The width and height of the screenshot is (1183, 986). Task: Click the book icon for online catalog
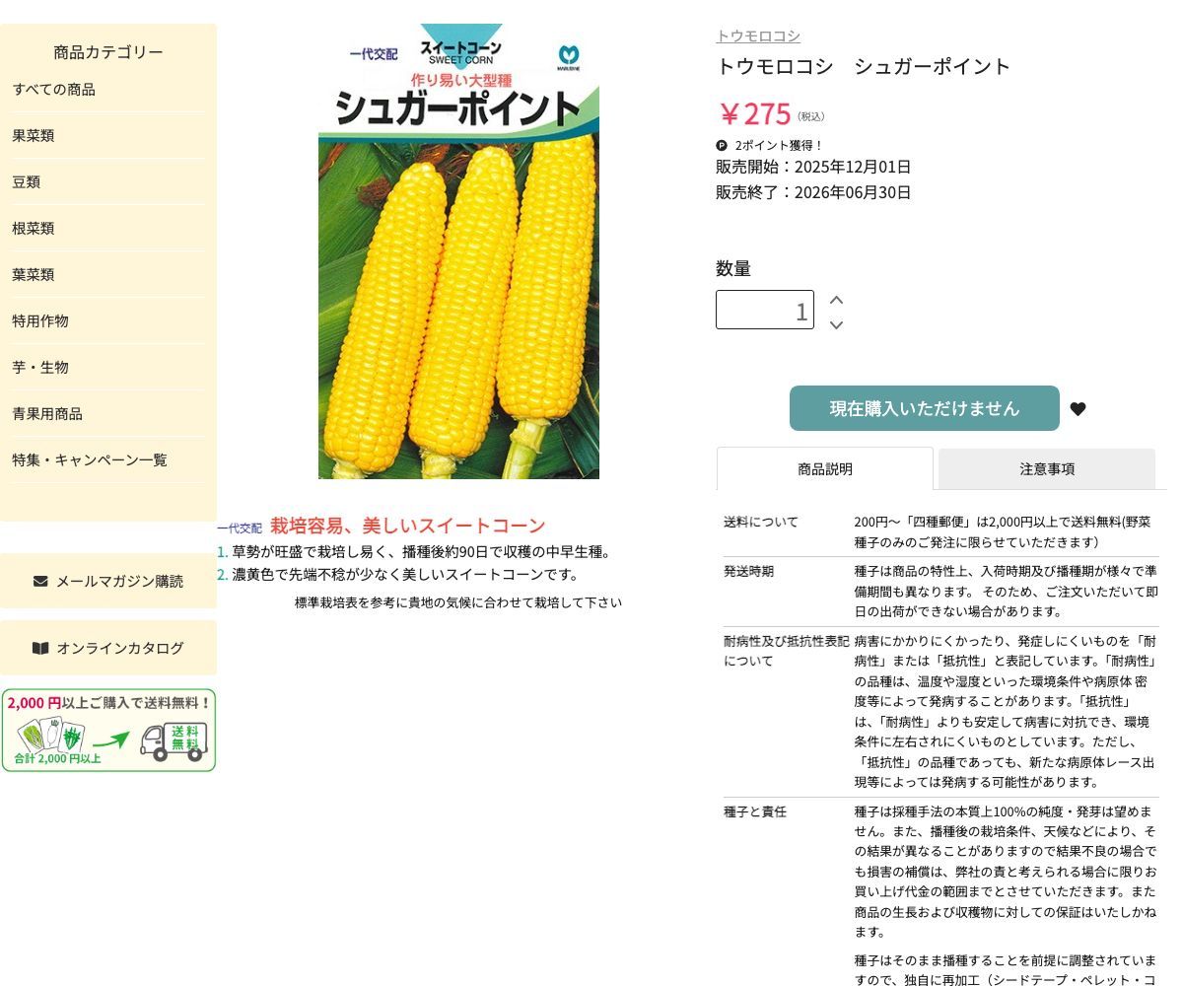[x=40, y=648]
